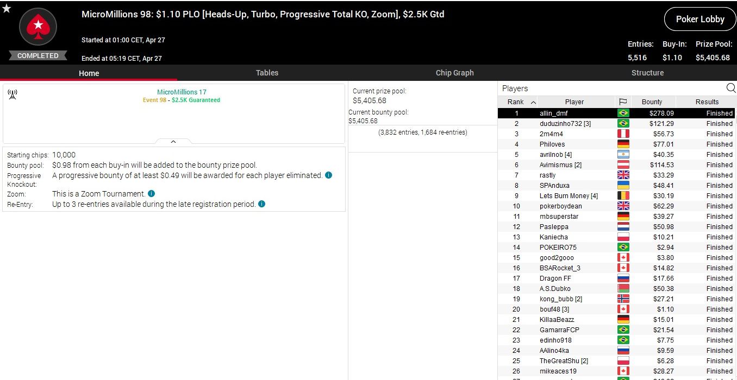Click info icon beside progressive knockout text
This screenshot has height=380, width=737.
click(328, 175)
